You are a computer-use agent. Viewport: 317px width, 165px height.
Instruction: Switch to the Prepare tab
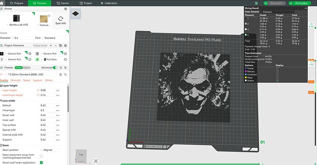click(x=17, y=3)
